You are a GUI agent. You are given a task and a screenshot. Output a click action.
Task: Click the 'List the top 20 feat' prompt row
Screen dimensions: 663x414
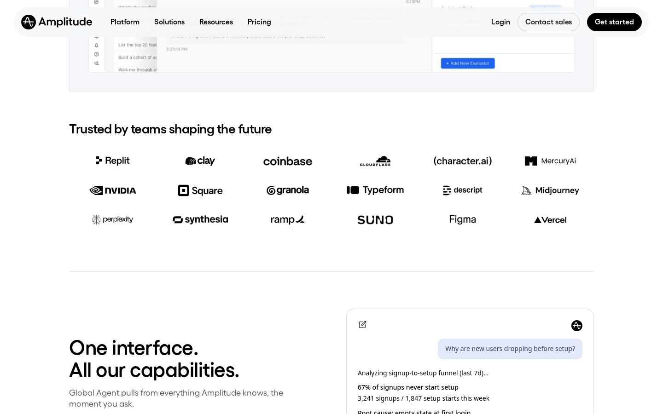tap(137, 45)
